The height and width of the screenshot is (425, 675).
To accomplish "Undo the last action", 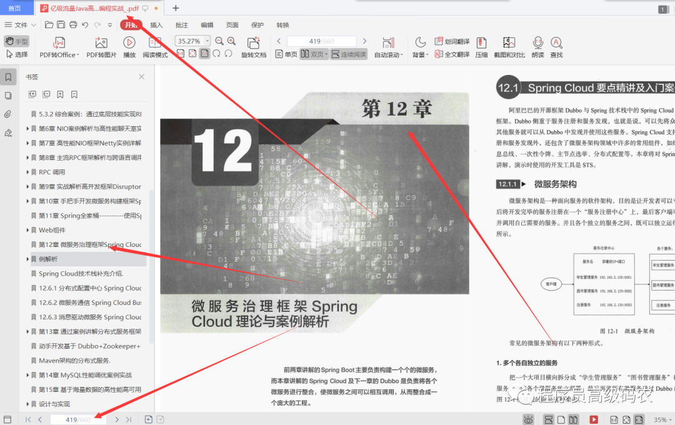I will [85, 25].
